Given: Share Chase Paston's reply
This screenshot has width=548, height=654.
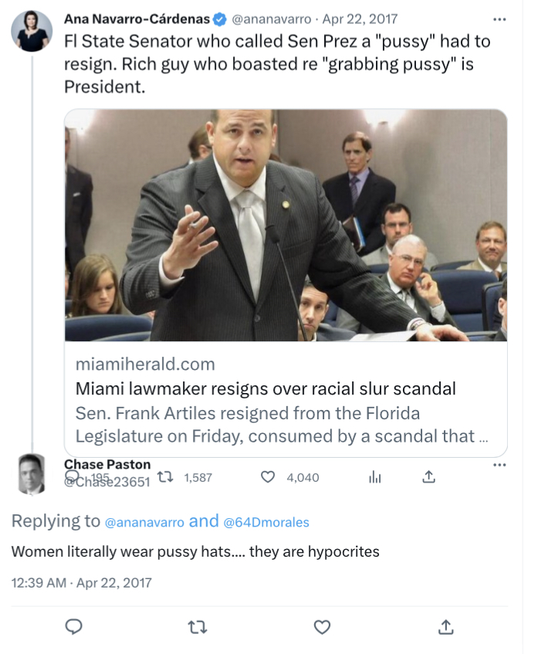Looking at the screenshot, I should click(445, 626).
